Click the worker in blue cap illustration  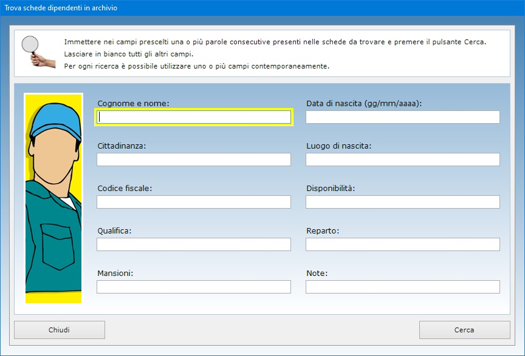click(53, 198)
